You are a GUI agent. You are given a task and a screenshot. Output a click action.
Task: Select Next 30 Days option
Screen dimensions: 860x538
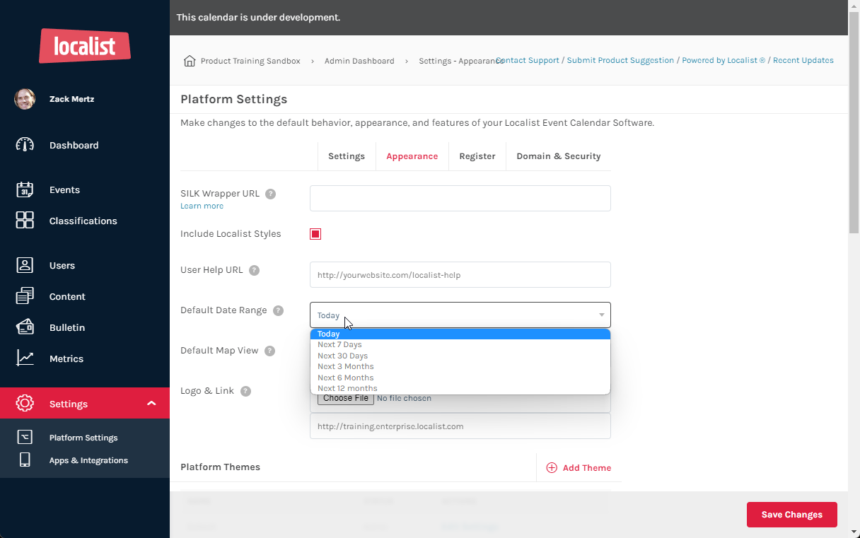pos(460,356)
